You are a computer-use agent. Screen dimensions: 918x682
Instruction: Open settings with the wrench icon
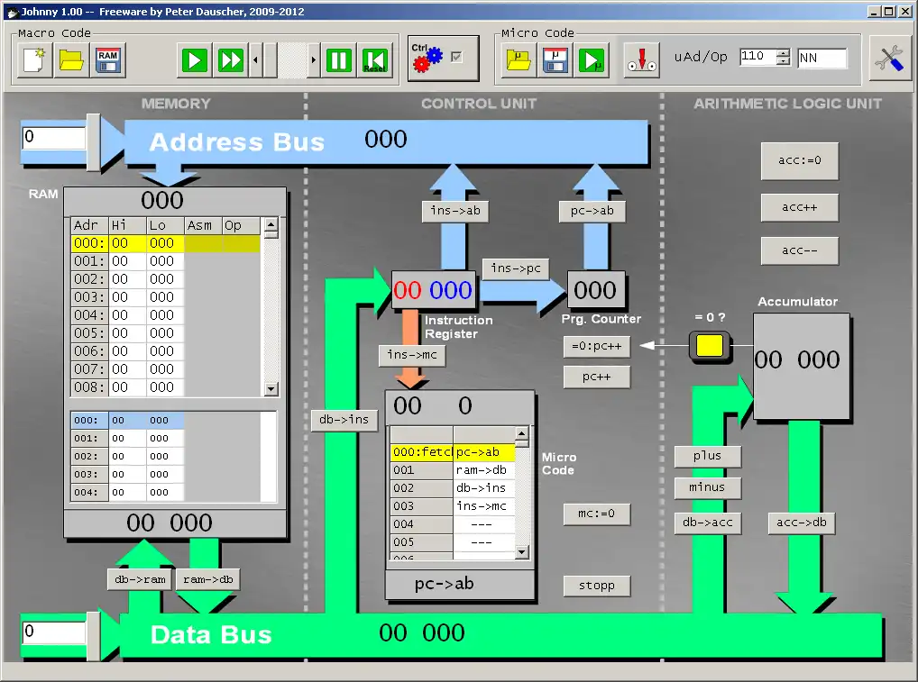891,56
